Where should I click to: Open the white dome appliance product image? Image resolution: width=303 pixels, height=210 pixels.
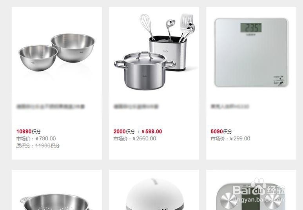[154, 194]
